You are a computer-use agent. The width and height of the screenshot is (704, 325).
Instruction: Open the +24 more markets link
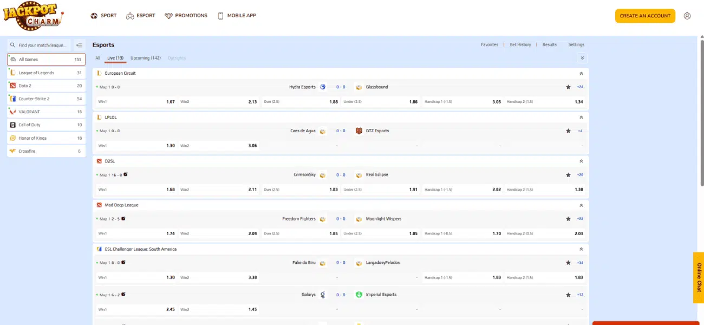580,87
